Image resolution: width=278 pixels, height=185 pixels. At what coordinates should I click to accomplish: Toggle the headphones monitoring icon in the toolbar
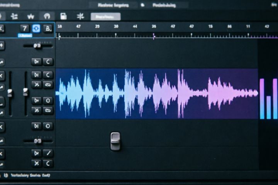pyautogui.click(x=47, y=17)
